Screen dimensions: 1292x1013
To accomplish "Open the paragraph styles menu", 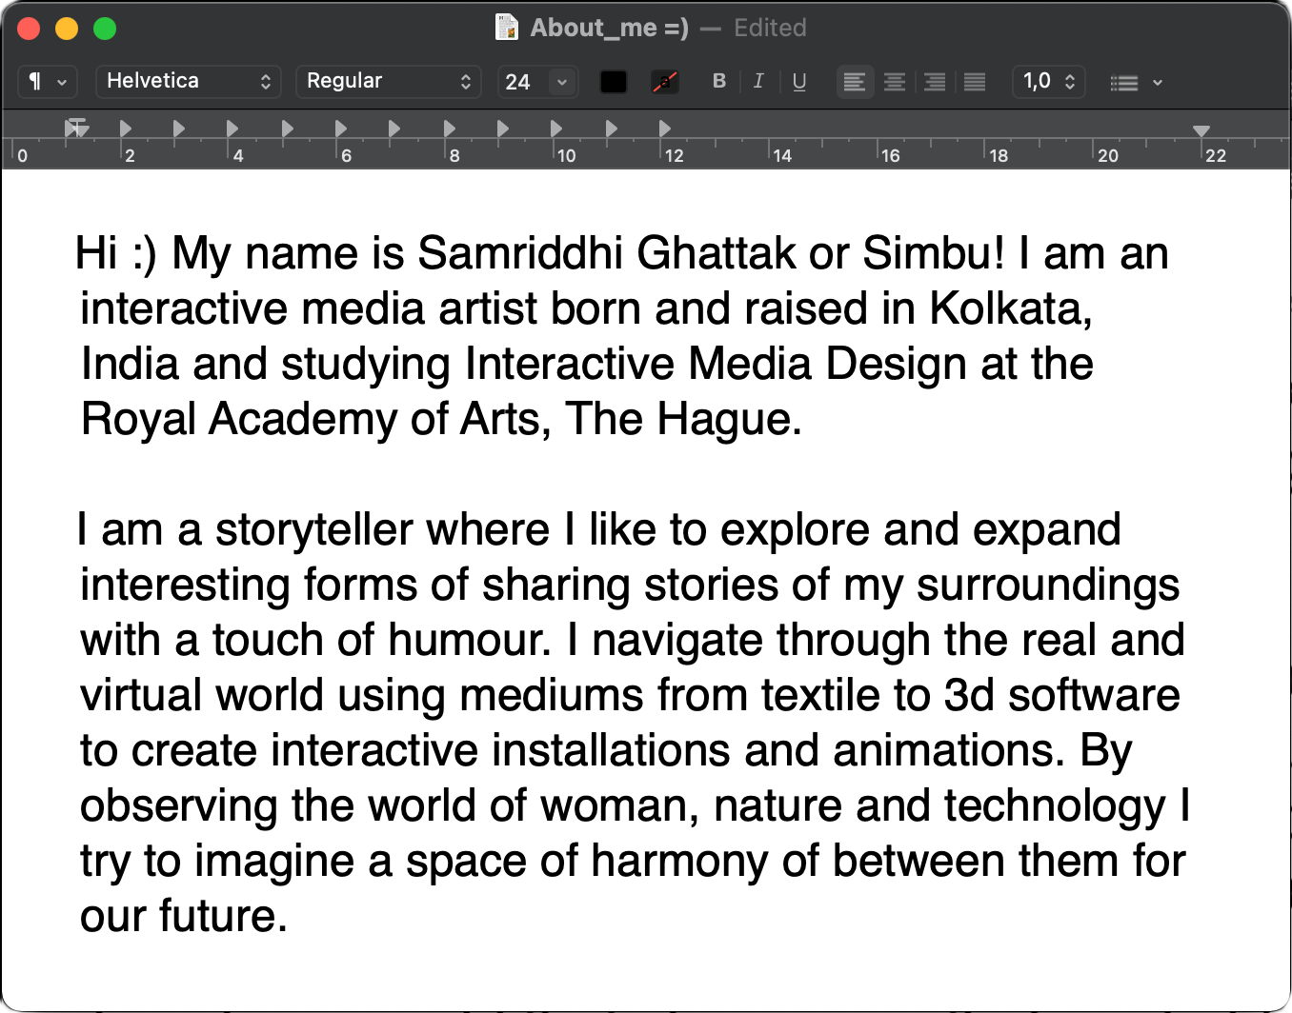I will pos(48,82).
